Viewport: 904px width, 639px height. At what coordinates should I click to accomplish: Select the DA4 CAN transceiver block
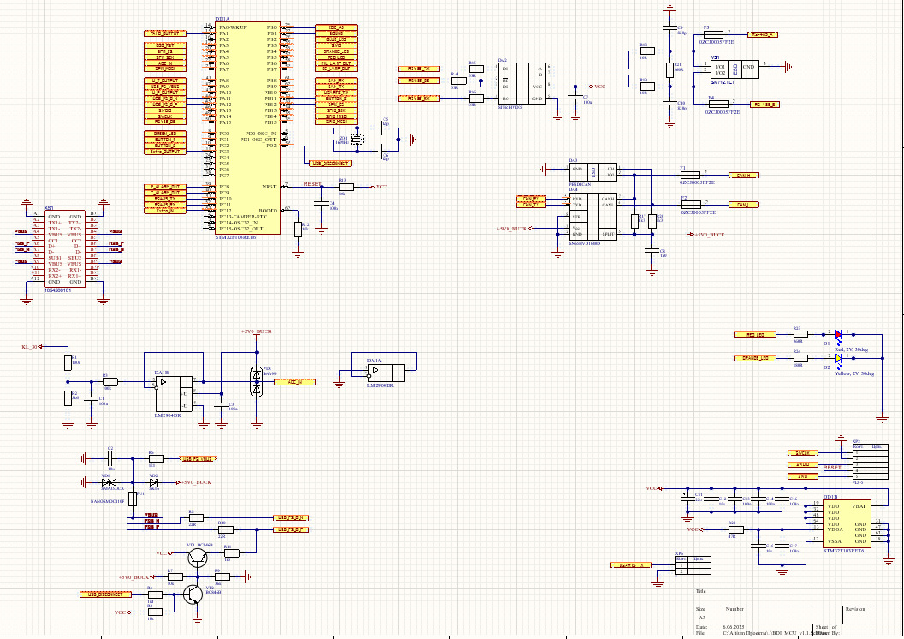[593, 217]
